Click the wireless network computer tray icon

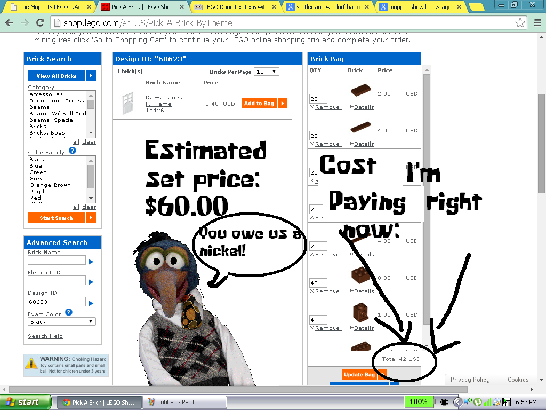467,402
